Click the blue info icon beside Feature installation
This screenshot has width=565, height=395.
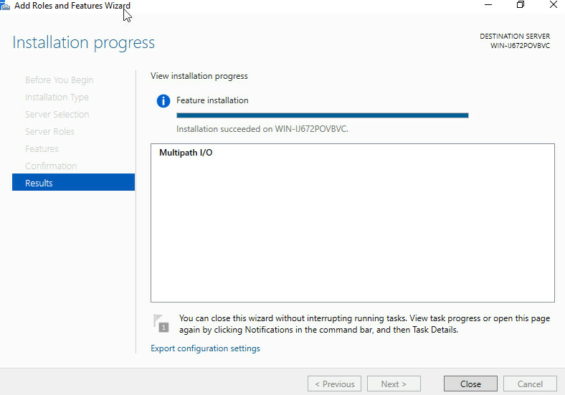(163, 101)
